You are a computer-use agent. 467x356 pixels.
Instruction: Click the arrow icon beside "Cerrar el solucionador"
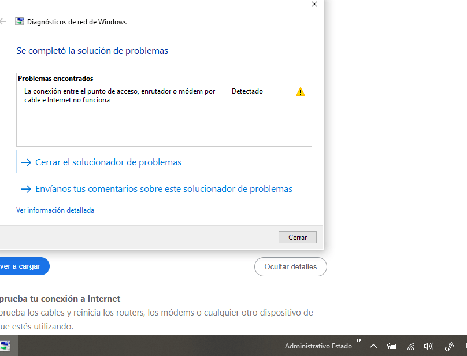point(26,162)
